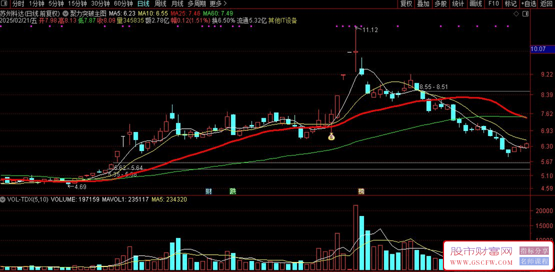The height and width of the screenshot is (272, 555).
Task: Click the 榜 event marker
Action: coord(361,192)
